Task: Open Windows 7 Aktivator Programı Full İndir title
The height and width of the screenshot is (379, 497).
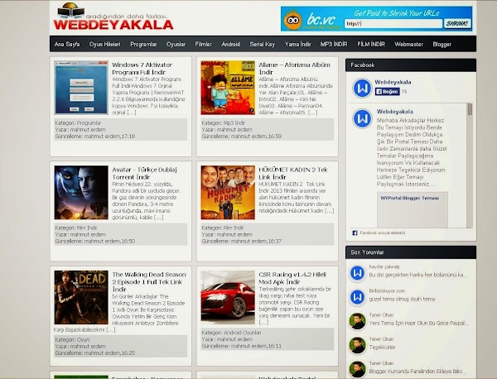Action: [x=142, y=69]
